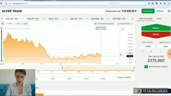Expand the real account balance dropdown
Image resolution: width=171 pixels, height=96 pixels.
tap(138, 11)
